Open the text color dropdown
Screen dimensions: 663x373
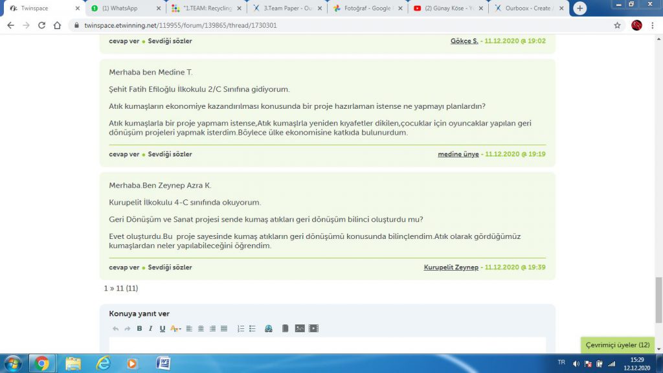pos(175,329)
